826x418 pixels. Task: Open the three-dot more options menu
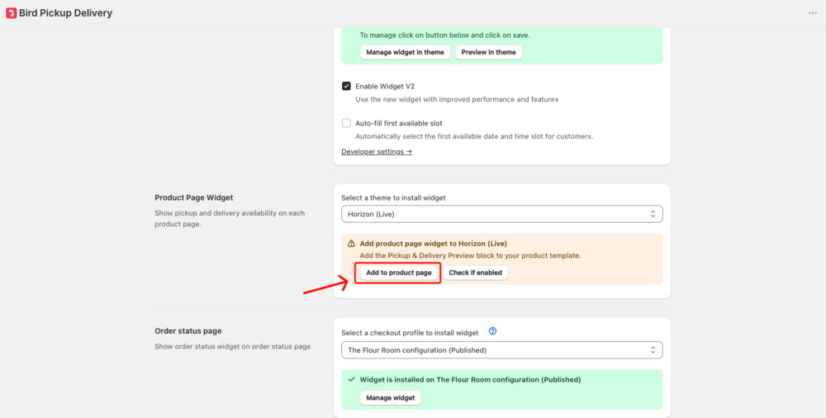pyautogui.click(x=813, y=13)
